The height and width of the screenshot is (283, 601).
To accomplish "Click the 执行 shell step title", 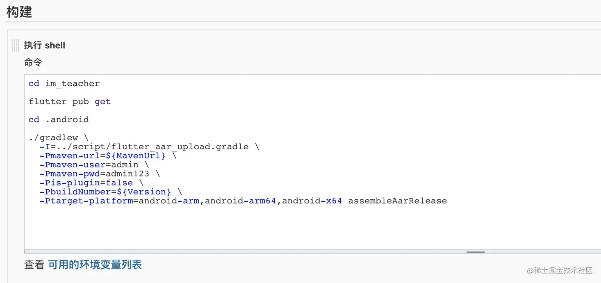I will (x=45, y=46).
